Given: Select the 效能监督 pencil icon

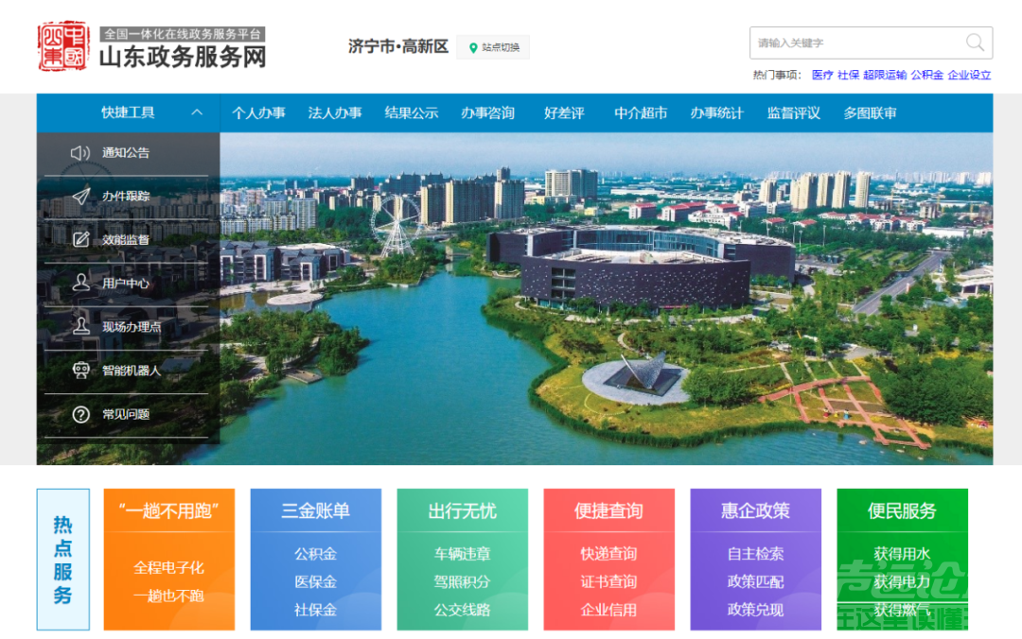Looking at the screenshot, I should [82, 239].
